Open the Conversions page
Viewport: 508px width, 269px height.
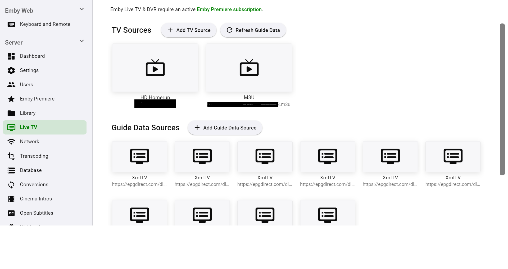pos(44,185)
